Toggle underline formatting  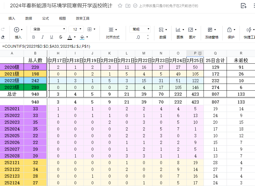tap(51, 37)
